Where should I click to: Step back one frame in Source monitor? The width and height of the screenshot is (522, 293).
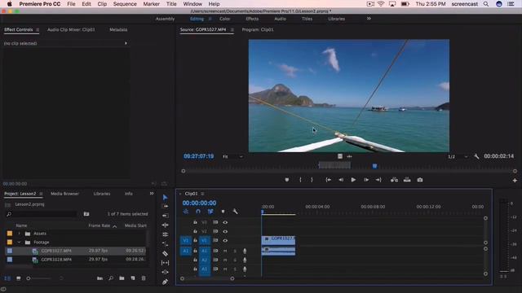point(341,180)
